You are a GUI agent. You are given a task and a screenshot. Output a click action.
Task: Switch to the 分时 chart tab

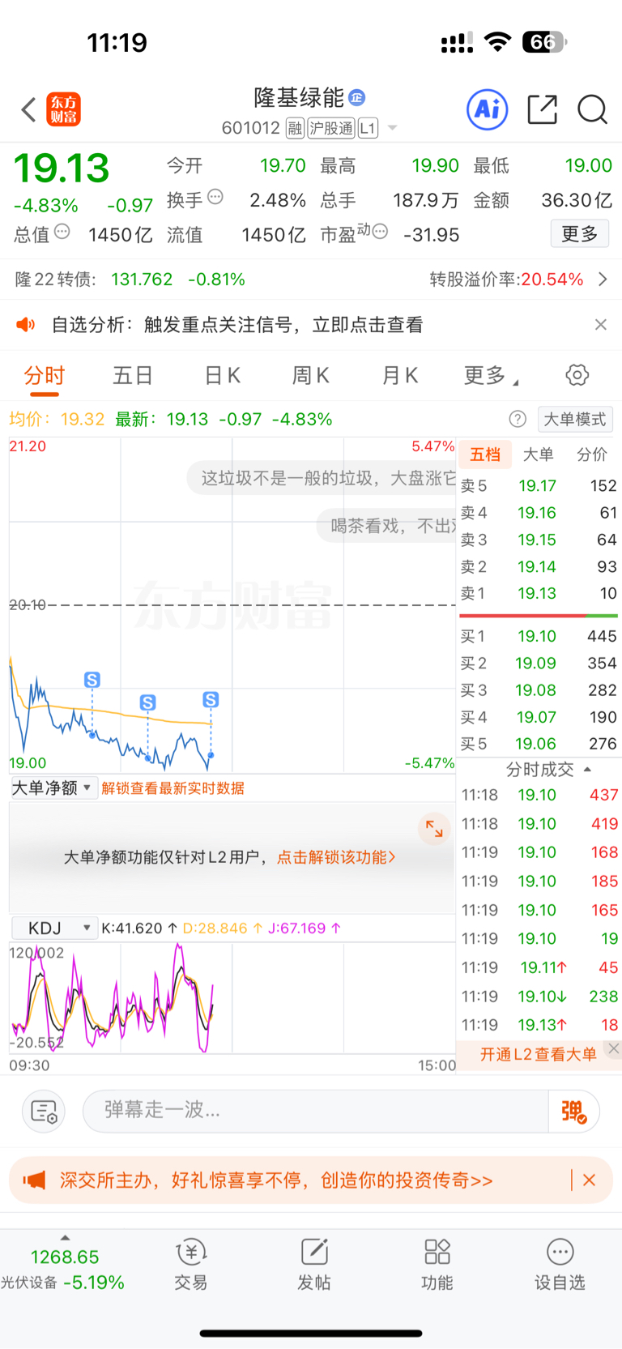pos(45,376)
